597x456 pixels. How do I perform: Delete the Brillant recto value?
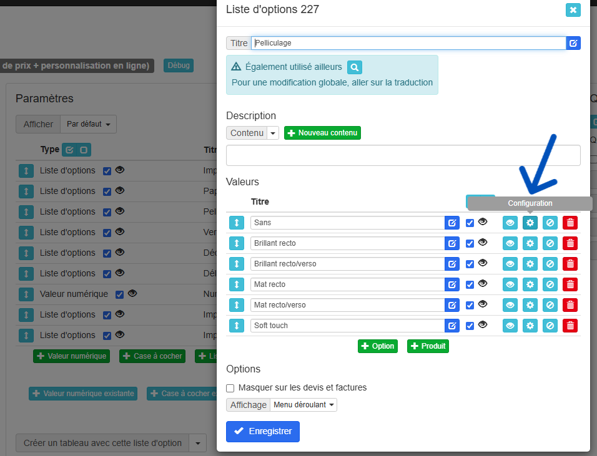(570, 243)
